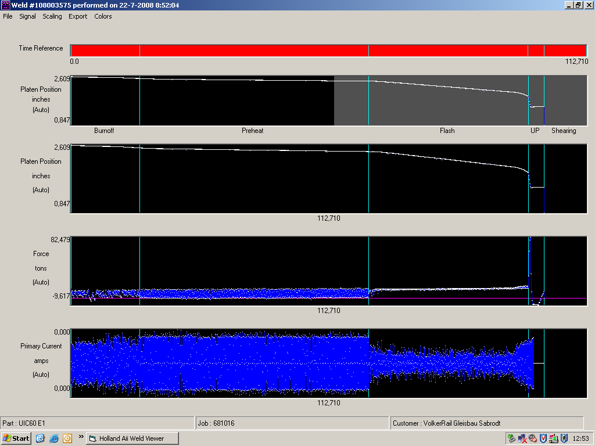Screen dimensions: 595x446
Task: Click the 82,479 Force maximum value
Action: (60, 240)
